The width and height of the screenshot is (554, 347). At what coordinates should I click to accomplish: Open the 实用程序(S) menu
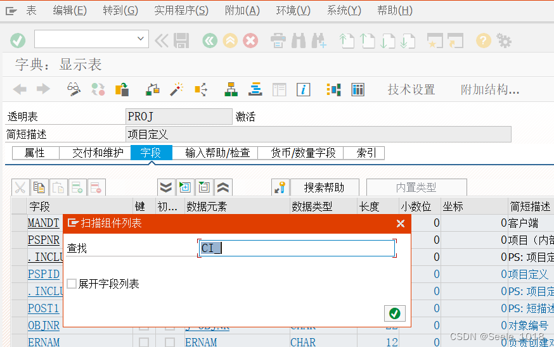coord(181,11)
